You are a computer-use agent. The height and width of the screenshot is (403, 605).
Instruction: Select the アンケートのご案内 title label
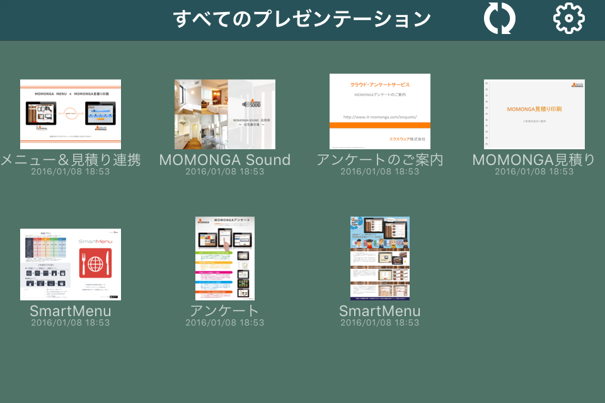[379, 160]
